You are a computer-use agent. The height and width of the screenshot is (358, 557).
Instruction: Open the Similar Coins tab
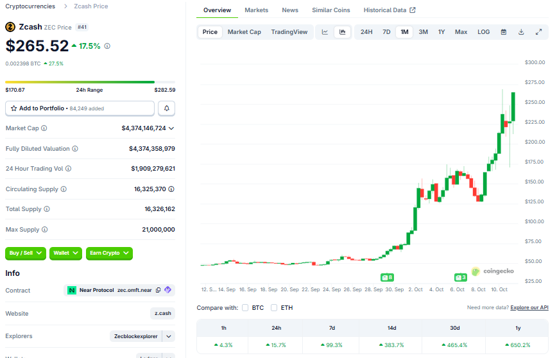point(331,10)
